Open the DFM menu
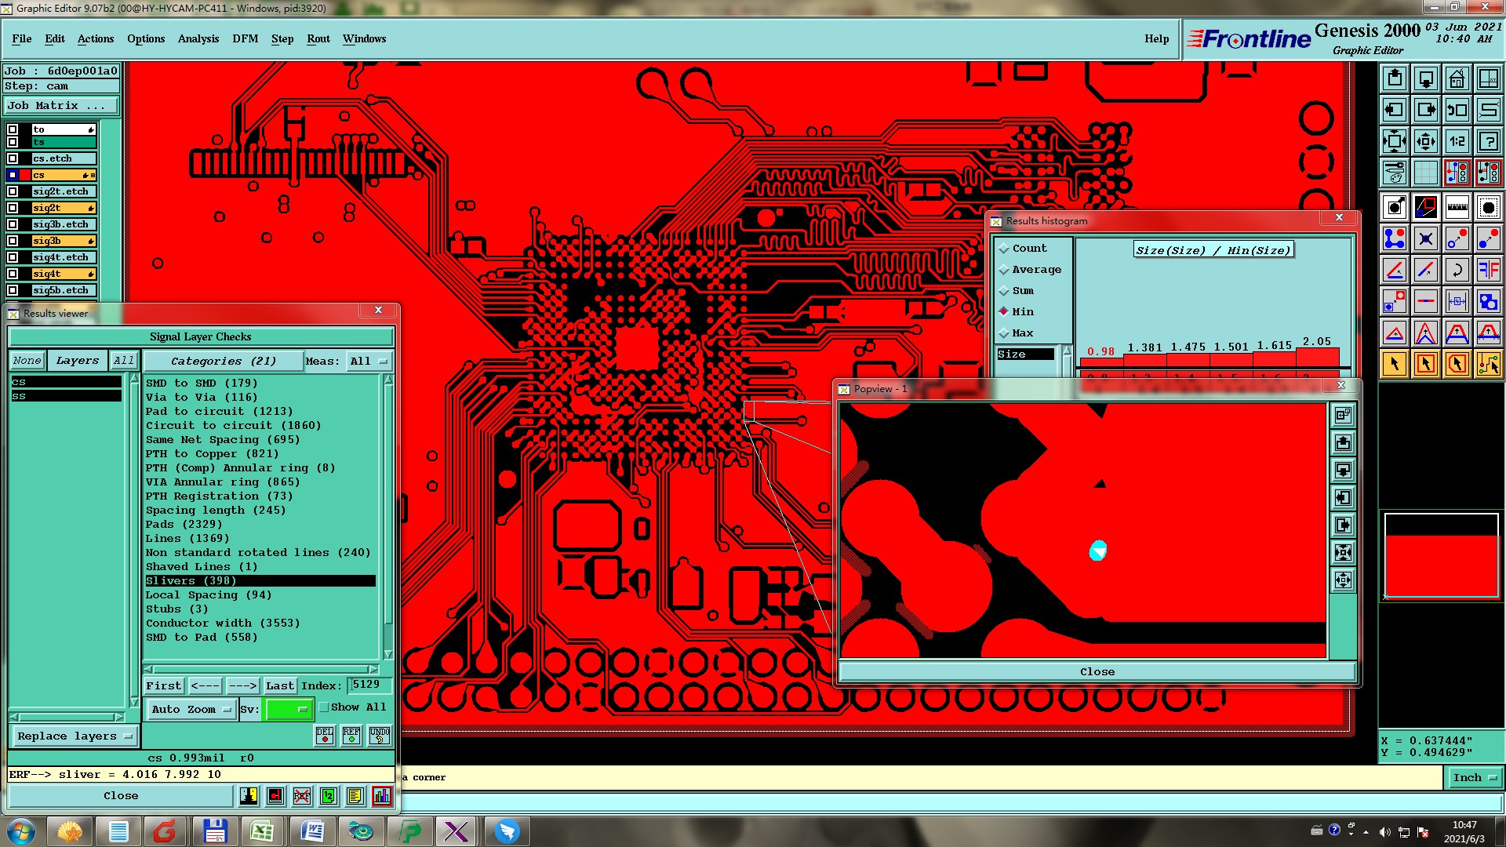This screenshot has height=847, width=1506. point(246,38)
